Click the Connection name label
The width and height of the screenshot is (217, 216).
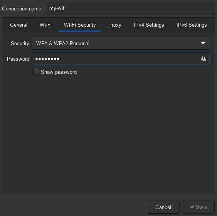(x=22, y=9)
